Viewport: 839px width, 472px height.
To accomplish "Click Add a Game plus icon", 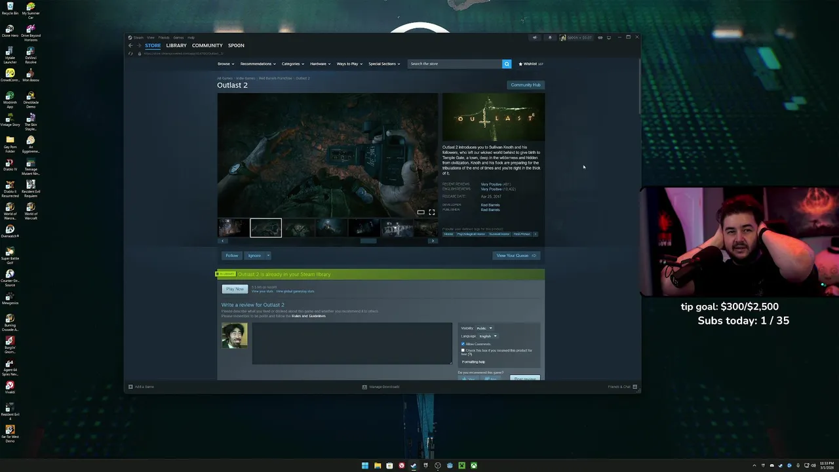I will [130, 387].
